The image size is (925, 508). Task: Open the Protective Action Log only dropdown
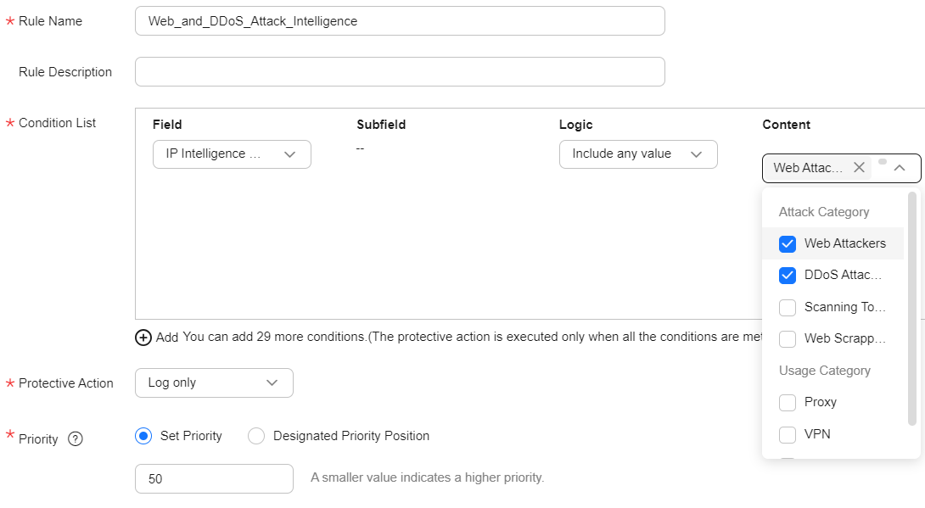coord(214,383)
